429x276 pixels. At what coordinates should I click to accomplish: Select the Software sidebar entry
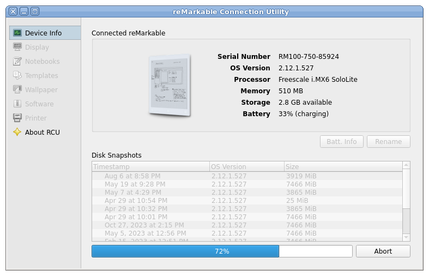click(45, 104)
